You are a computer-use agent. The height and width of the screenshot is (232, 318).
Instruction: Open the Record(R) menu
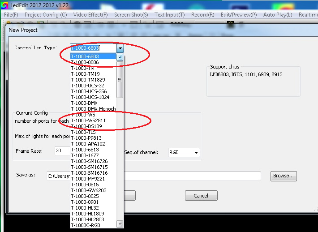pos(202,15)
